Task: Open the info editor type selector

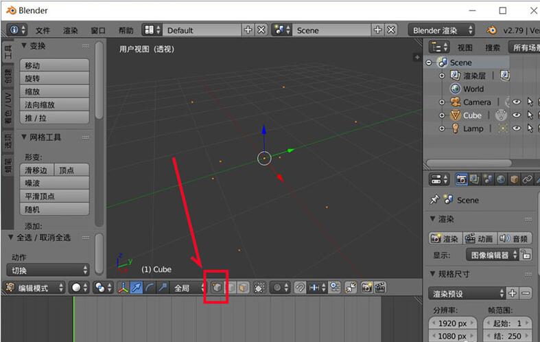Action: tap(17, 30)
